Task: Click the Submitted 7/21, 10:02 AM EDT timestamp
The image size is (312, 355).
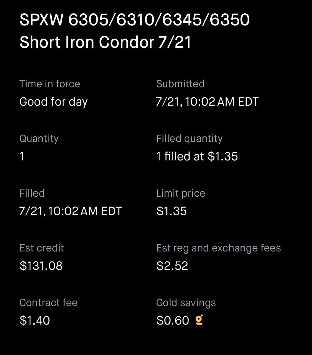Action: (x=207, y=102)
